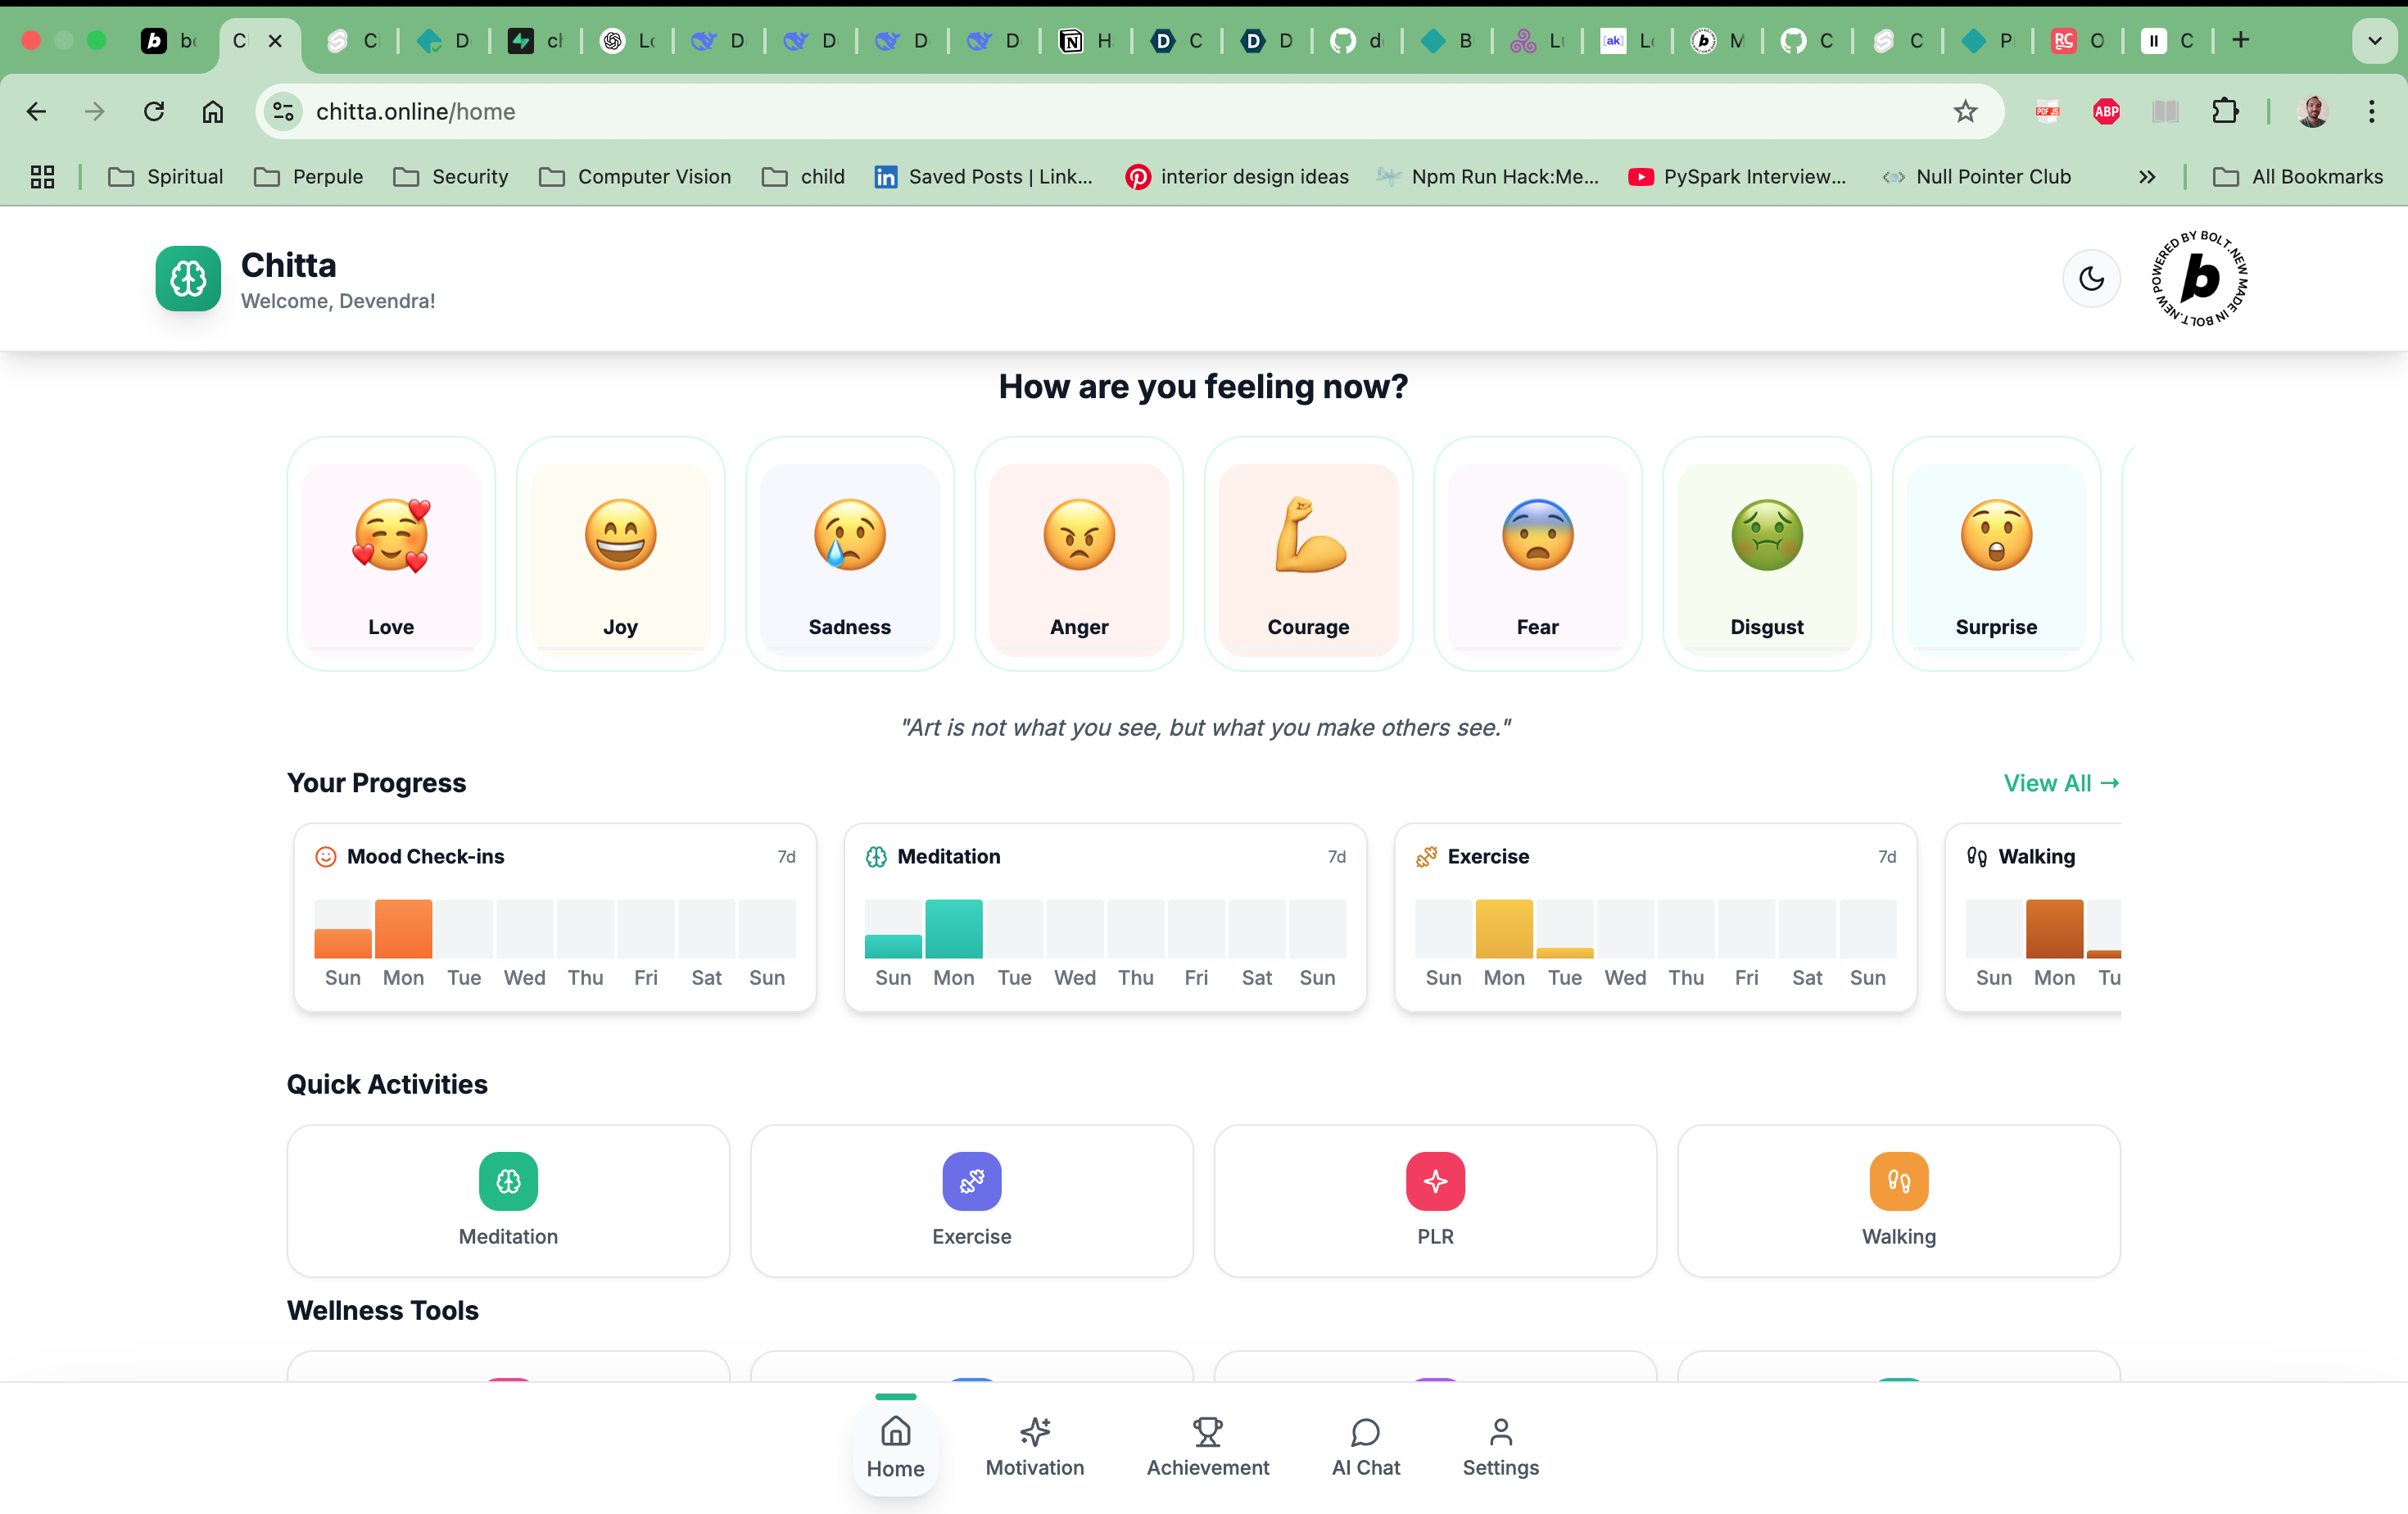
Task: Go to the AI Chat tab
Action: (1365, 1446)
